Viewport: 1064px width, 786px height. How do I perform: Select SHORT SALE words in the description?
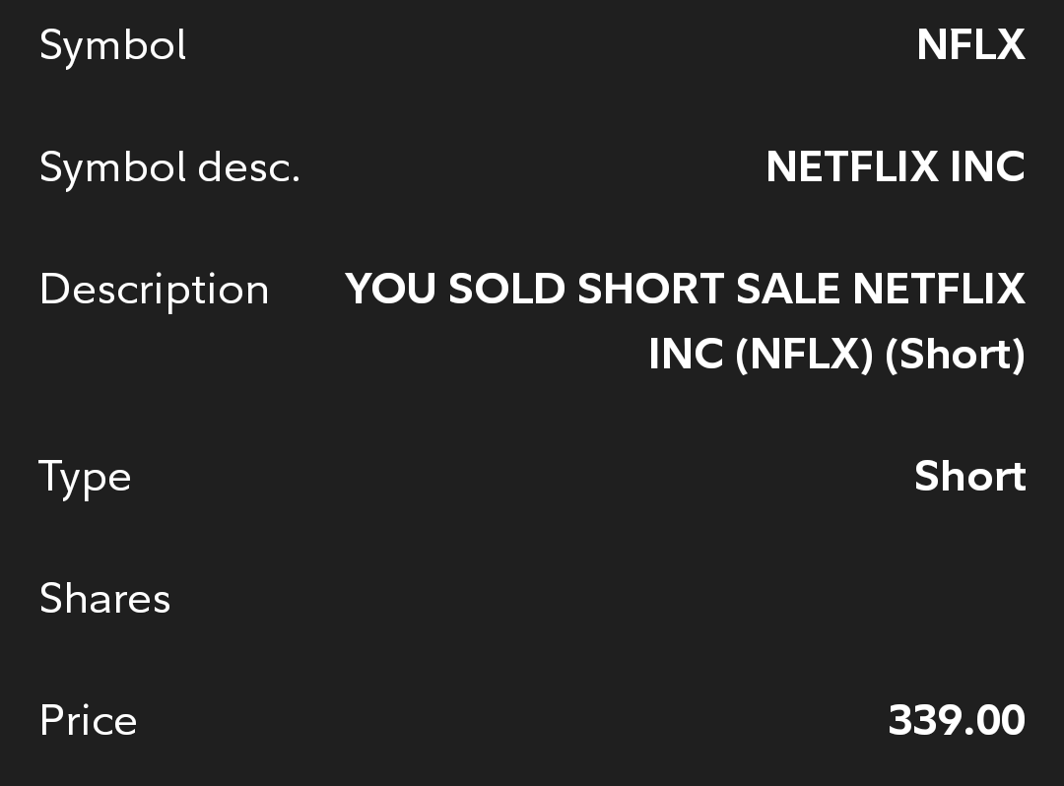[709, 290]
